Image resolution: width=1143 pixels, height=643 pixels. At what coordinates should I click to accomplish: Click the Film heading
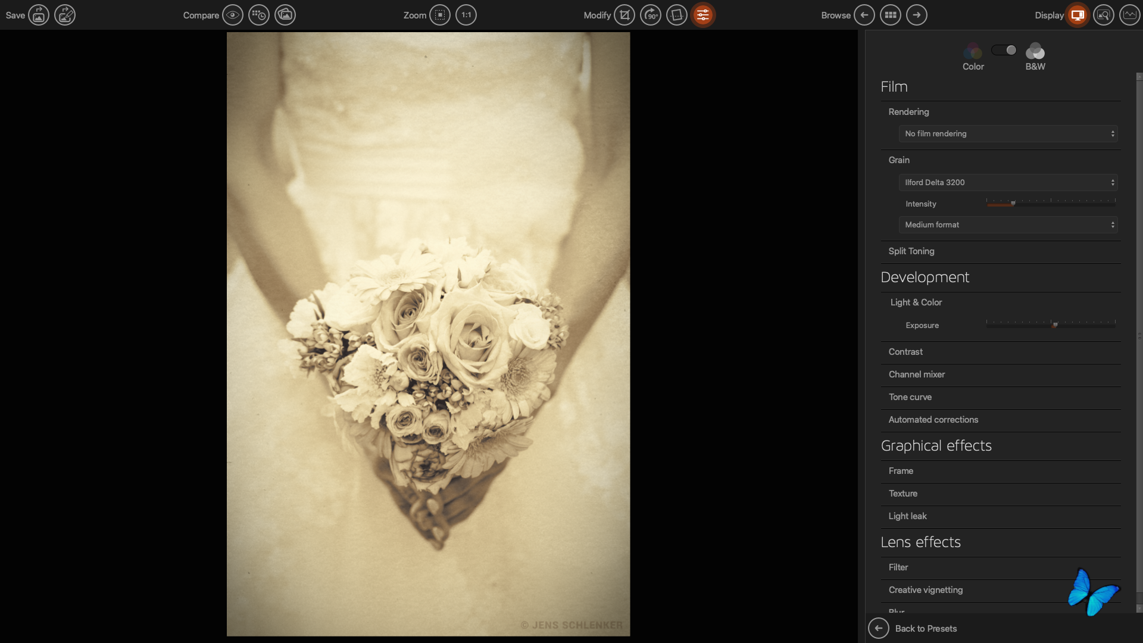894,87
